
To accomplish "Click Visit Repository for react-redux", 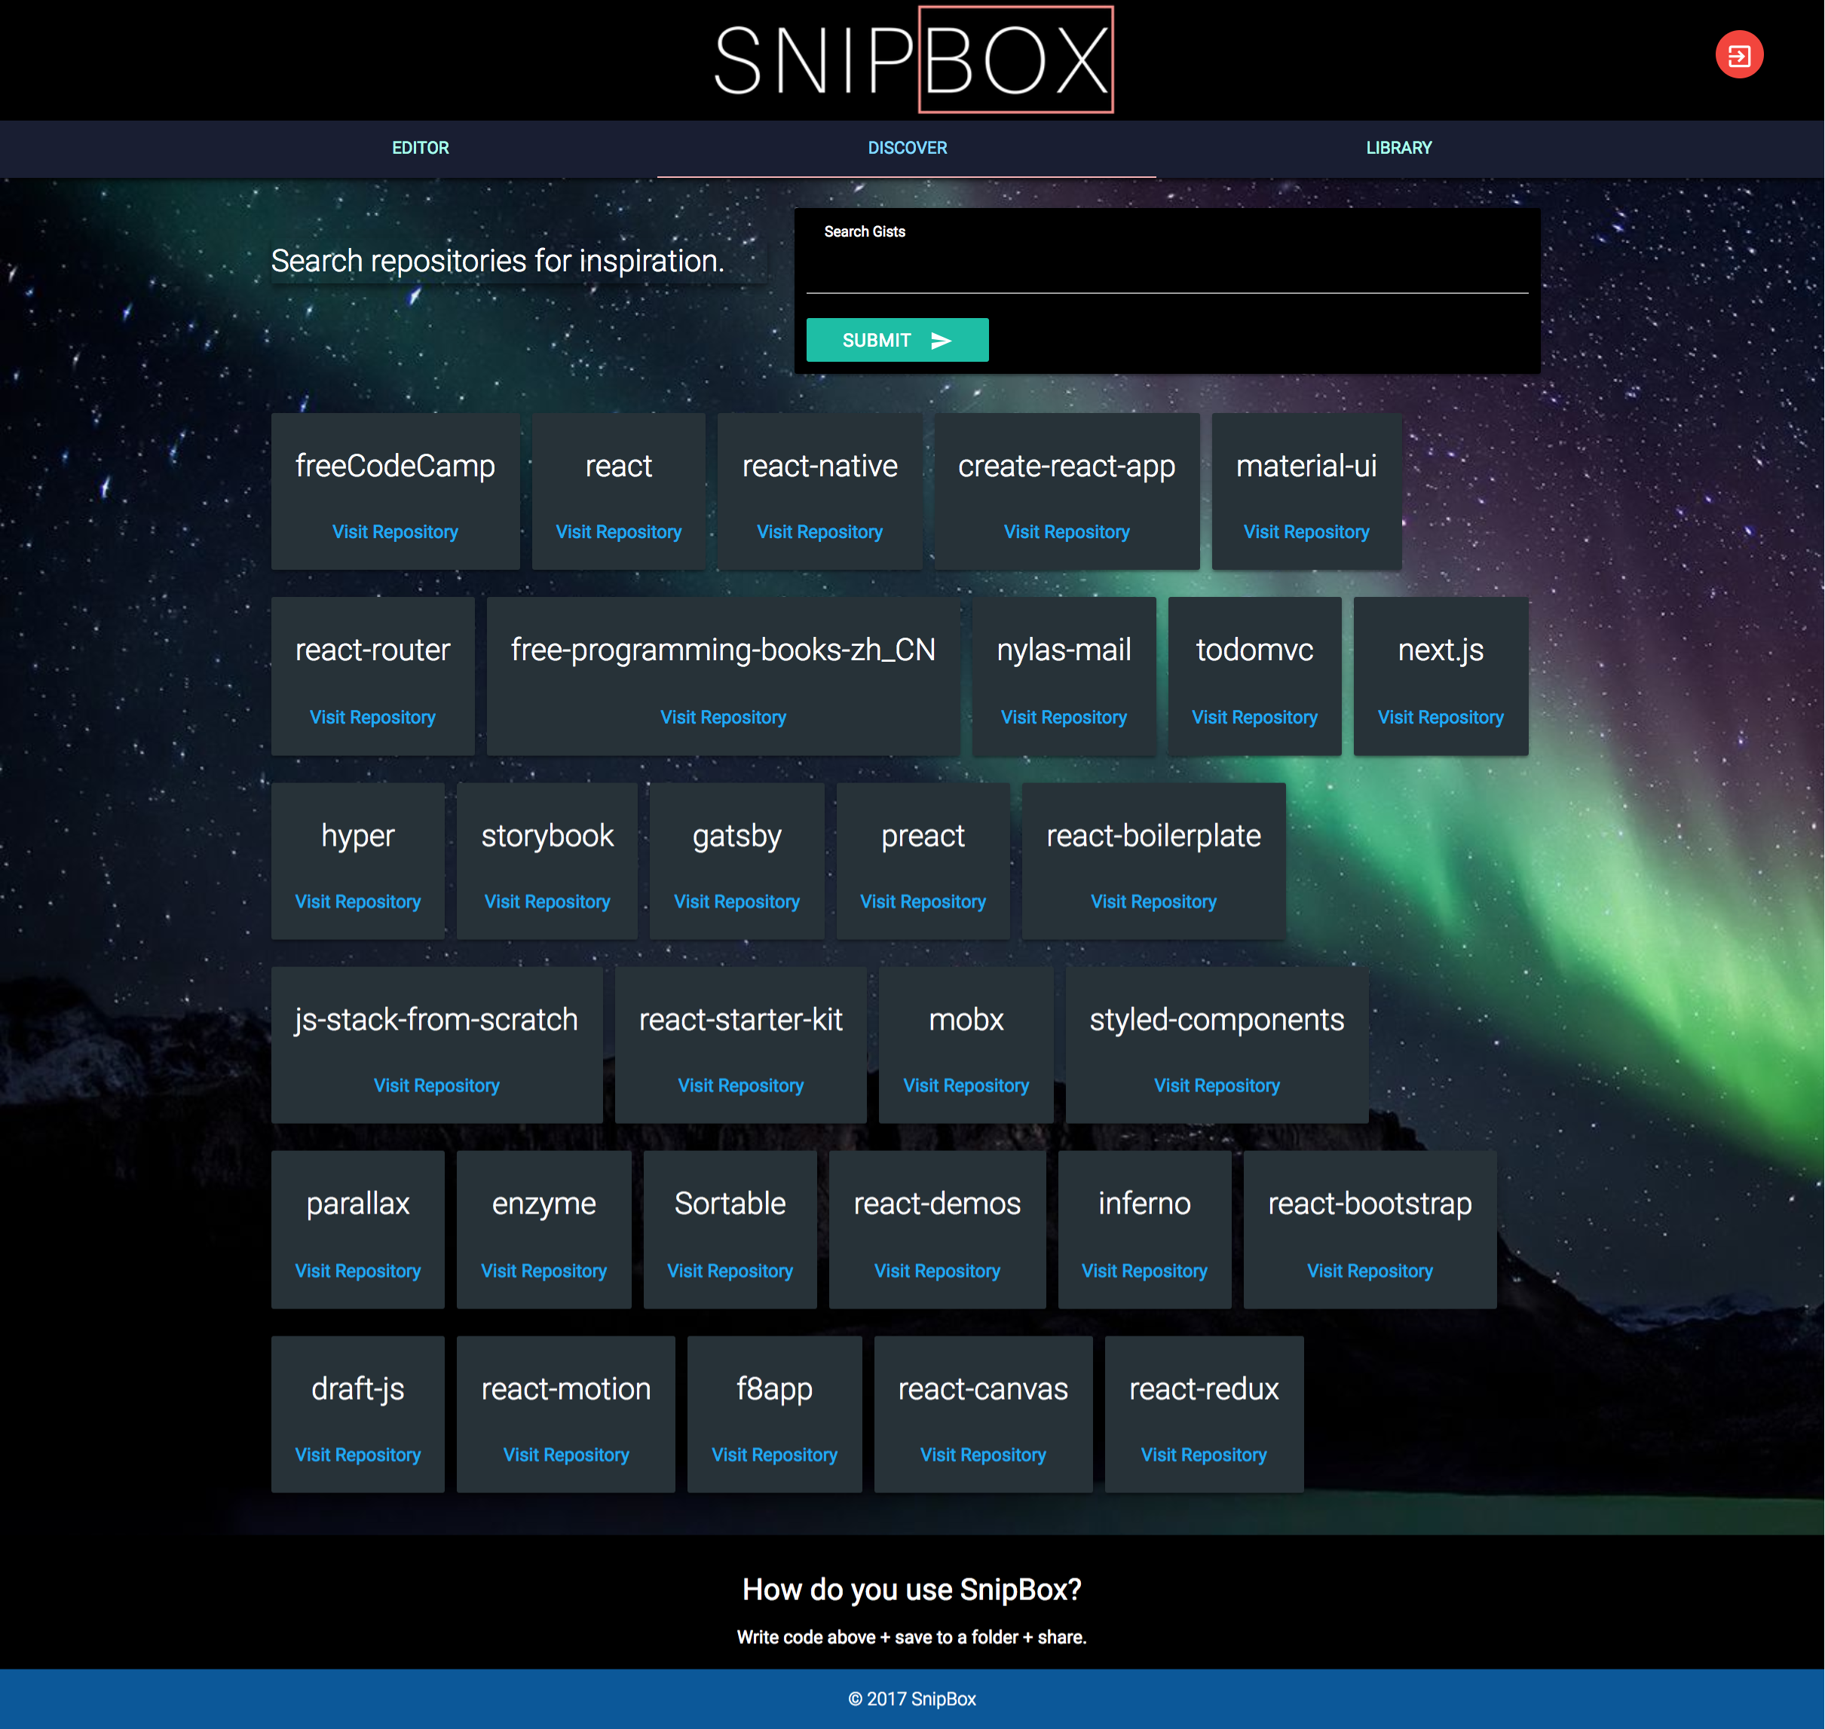I will (1203, 1455).
